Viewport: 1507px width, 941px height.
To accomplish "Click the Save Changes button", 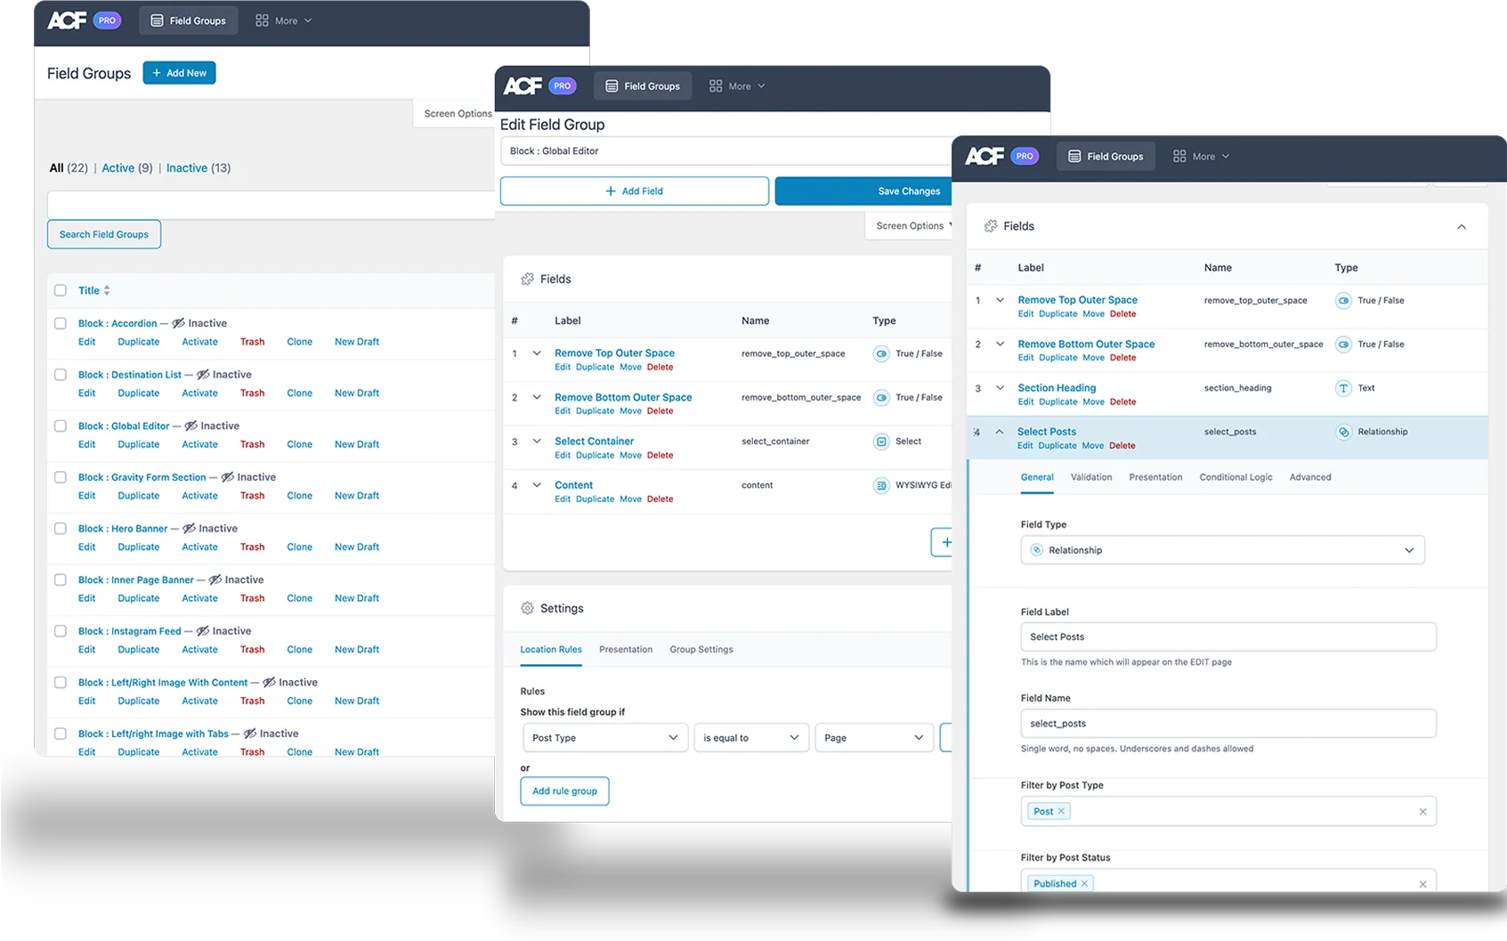I will (864, 191).
